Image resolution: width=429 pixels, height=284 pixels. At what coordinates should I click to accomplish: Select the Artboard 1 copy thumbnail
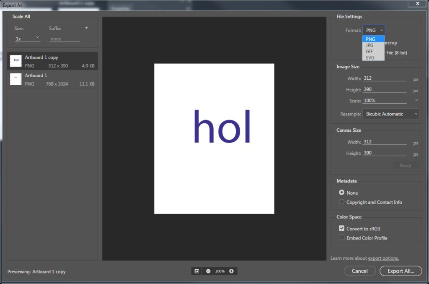click(16, 60)
